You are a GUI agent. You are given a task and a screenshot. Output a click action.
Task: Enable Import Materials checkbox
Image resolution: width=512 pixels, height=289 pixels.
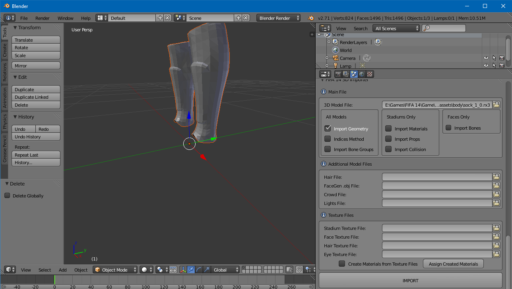(388, 128)
